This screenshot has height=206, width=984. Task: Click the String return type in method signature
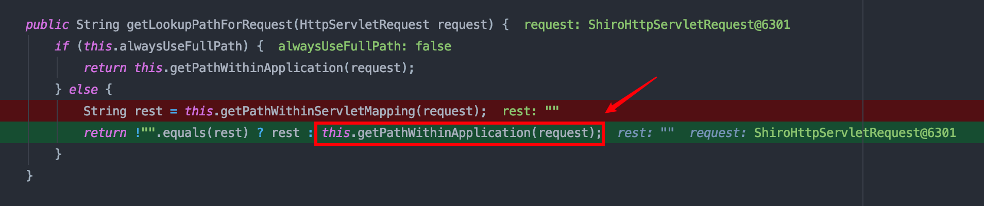(97, 25)
